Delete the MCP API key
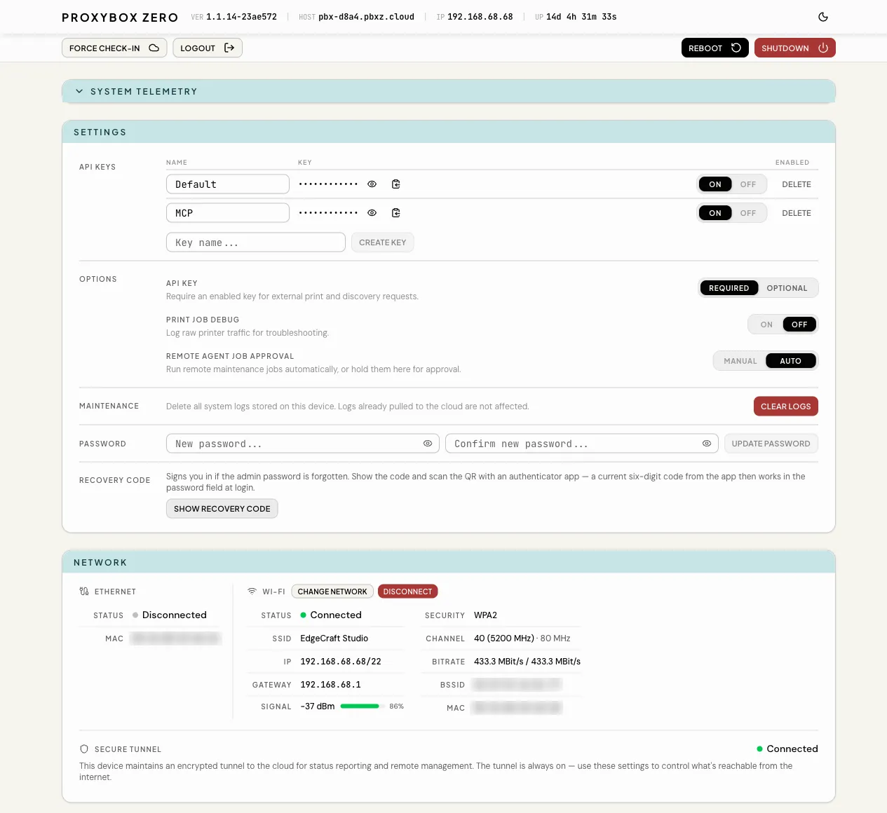Screen dimensions: 887x813 pos(797,213)
